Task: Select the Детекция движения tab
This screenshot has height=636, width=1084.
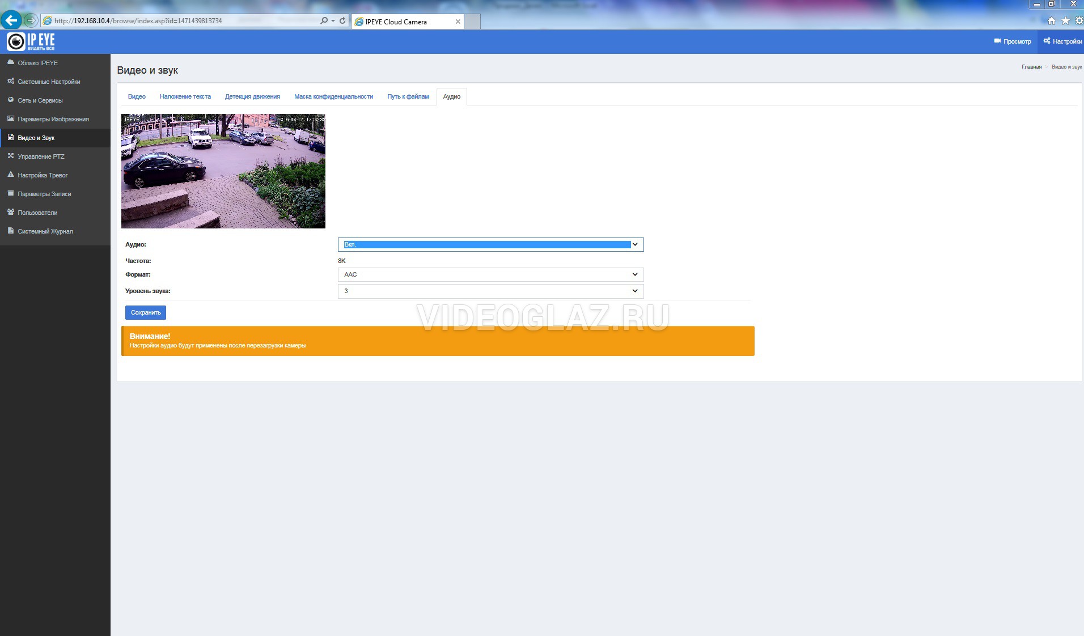Action: point(252,96)
